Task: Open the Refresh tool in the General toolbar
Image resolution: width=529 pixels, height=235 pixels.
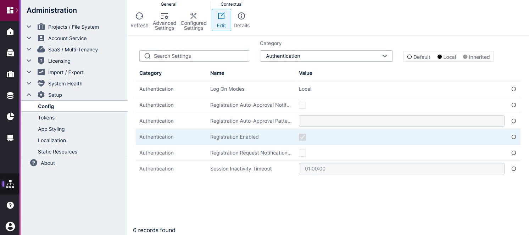Action: pyautogui.click(x=139, y=19)
